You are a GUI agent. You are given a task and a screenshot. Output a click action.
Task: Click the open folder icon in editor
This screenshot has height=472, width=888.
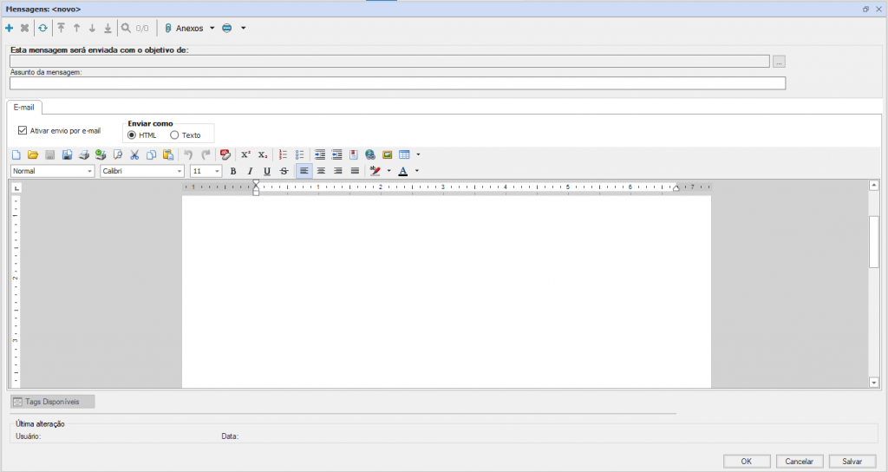tap(33, 155)
